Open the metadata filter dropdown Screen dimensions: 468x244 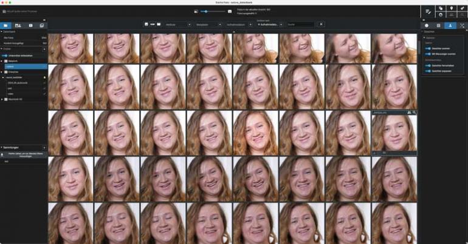[208, 25]
